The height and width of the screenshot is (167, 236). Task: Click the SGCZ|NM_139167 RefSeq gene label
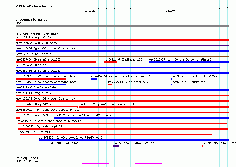click(x=27, y=161)
